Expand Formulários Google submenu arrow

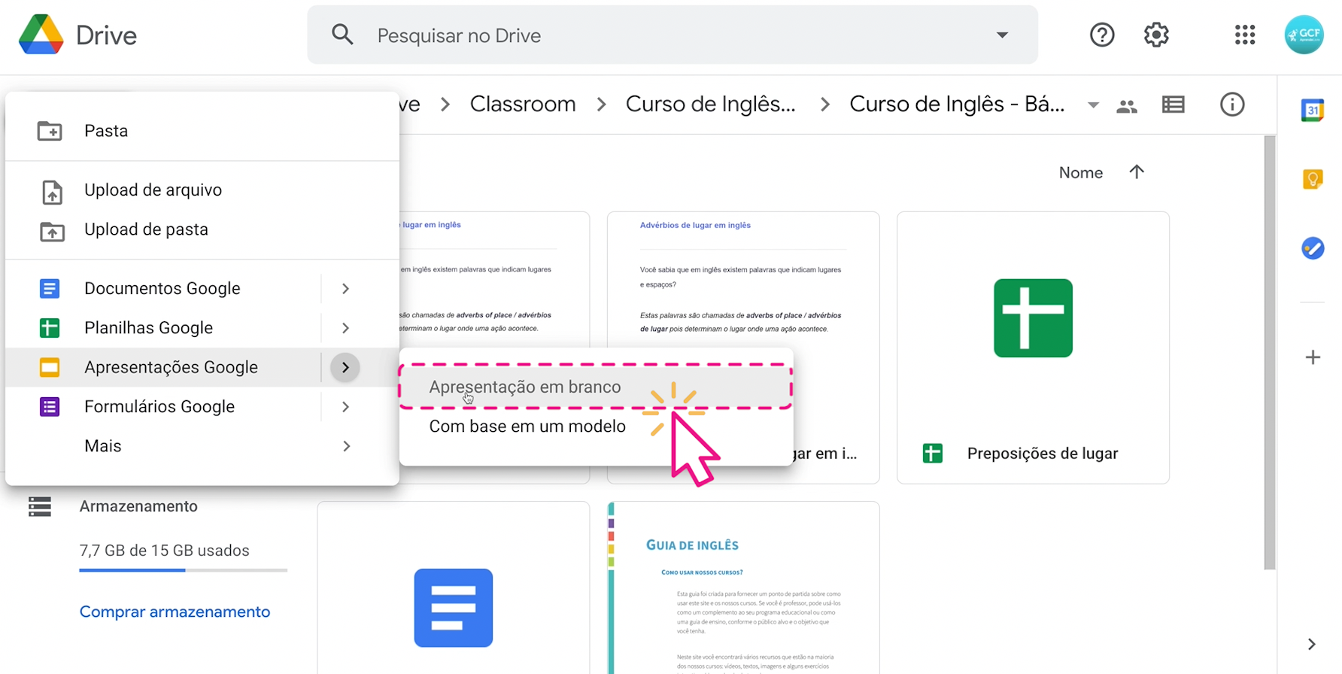pyautogui.click(x=345, y=407)
